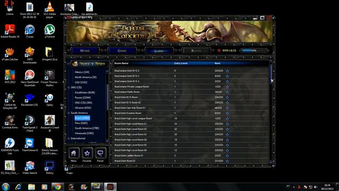Select North America [30] region

point(86,77)
